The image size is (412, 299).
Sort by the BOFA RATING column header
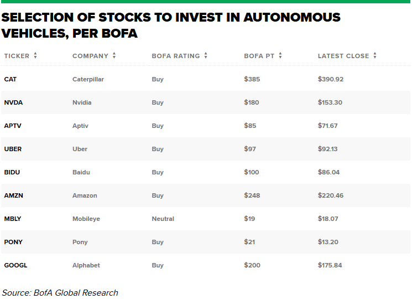coord(176,56)
